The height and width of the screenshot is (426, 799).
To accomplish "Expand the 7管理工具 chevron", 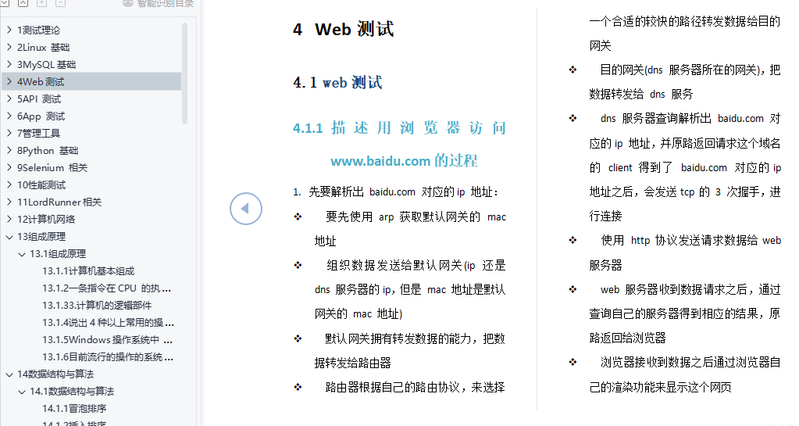I will [9, 133].
